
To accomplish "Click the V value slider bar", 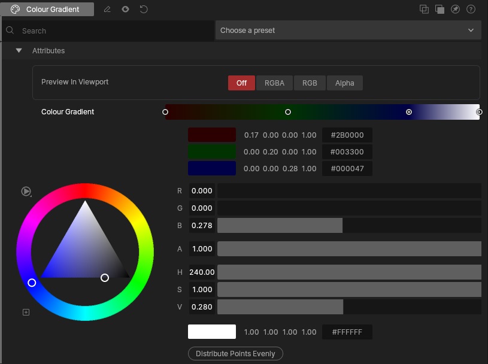I will click(x=349, y=307).
